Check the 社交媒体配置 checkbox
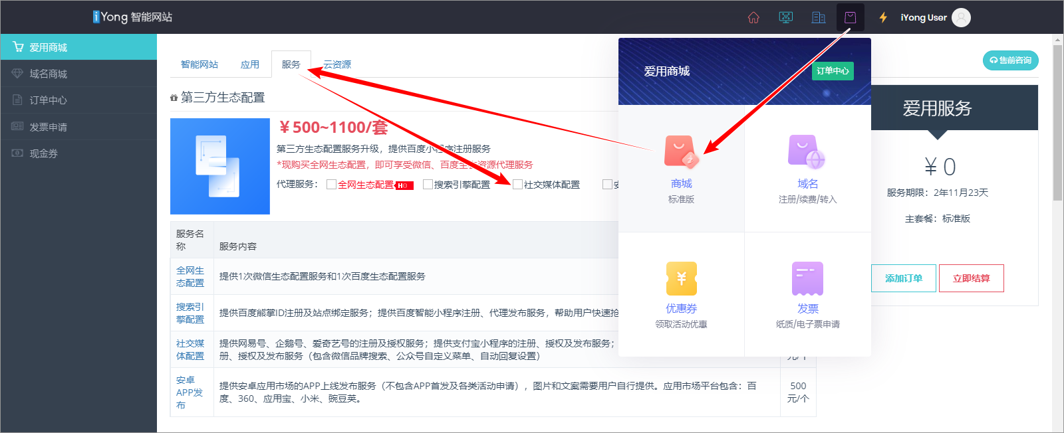The height and width of the screenshot is (433, 1064). (x=517, y=185)
